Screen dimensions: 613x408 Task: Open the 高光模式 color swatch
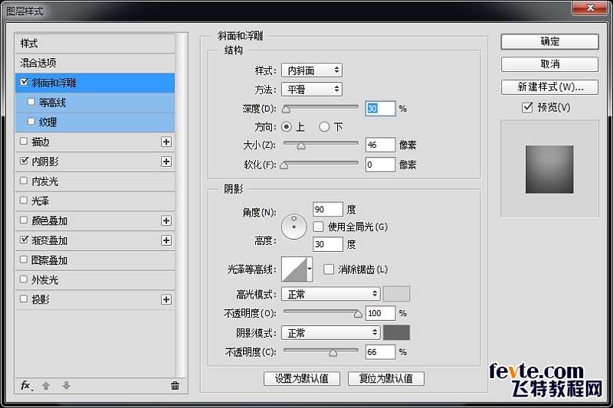(396, 294)
